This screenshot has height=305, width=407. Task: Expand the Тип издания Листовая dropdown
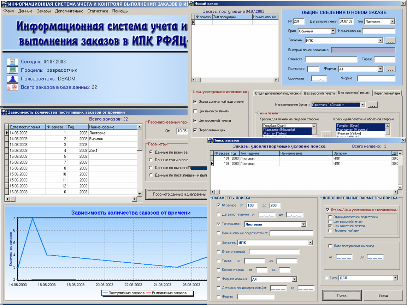click(303, 224)
